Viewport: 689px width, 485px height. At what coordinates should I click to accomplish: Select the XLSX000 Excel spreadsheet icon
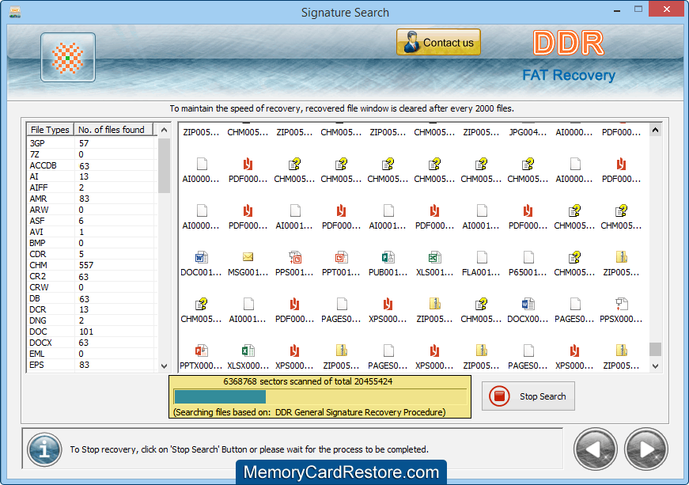tap(248, 350)
